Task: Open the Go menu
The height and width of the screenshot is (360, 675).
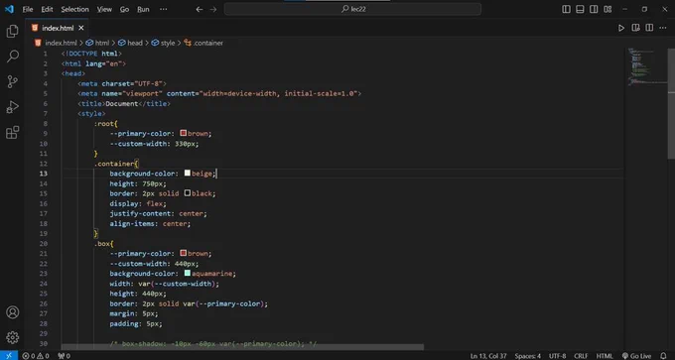Action: click(124, 9)
